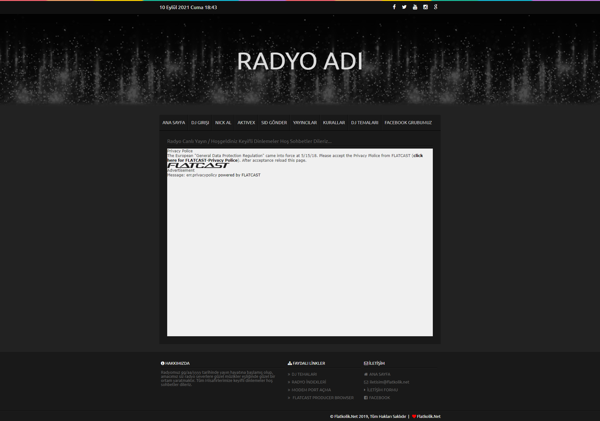Click the RADYO ADI header title
Viewport: 600px width, 421px height.
[x=300, y=61]
